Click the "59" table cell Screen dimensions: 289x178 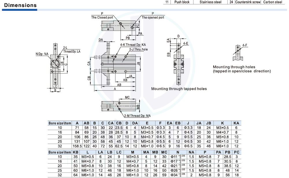(164, 175)
